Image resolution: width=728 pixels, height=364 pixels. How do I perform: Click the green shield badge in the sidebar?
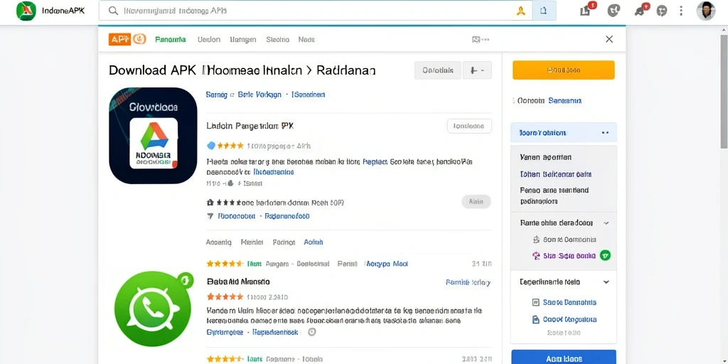point(605,255)
